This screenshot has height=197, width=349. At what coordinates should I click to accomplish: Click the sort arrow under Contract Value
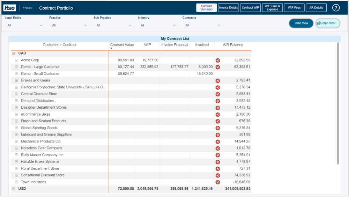[x=111, y=49]
